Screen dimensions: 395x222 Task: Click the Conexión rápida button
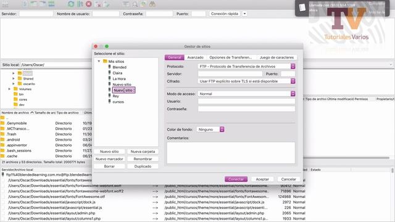225,14
